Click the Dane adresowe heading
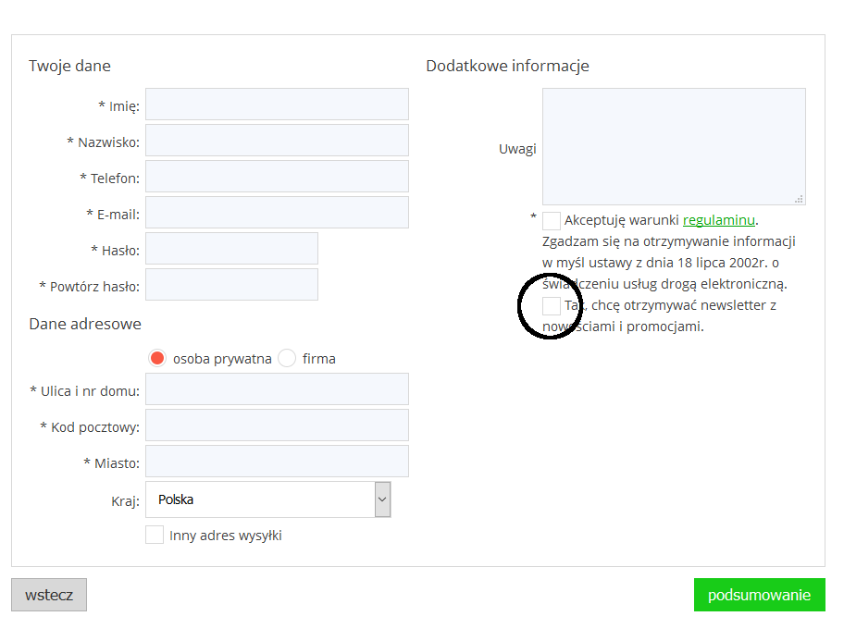 click(x=85, y=324)
